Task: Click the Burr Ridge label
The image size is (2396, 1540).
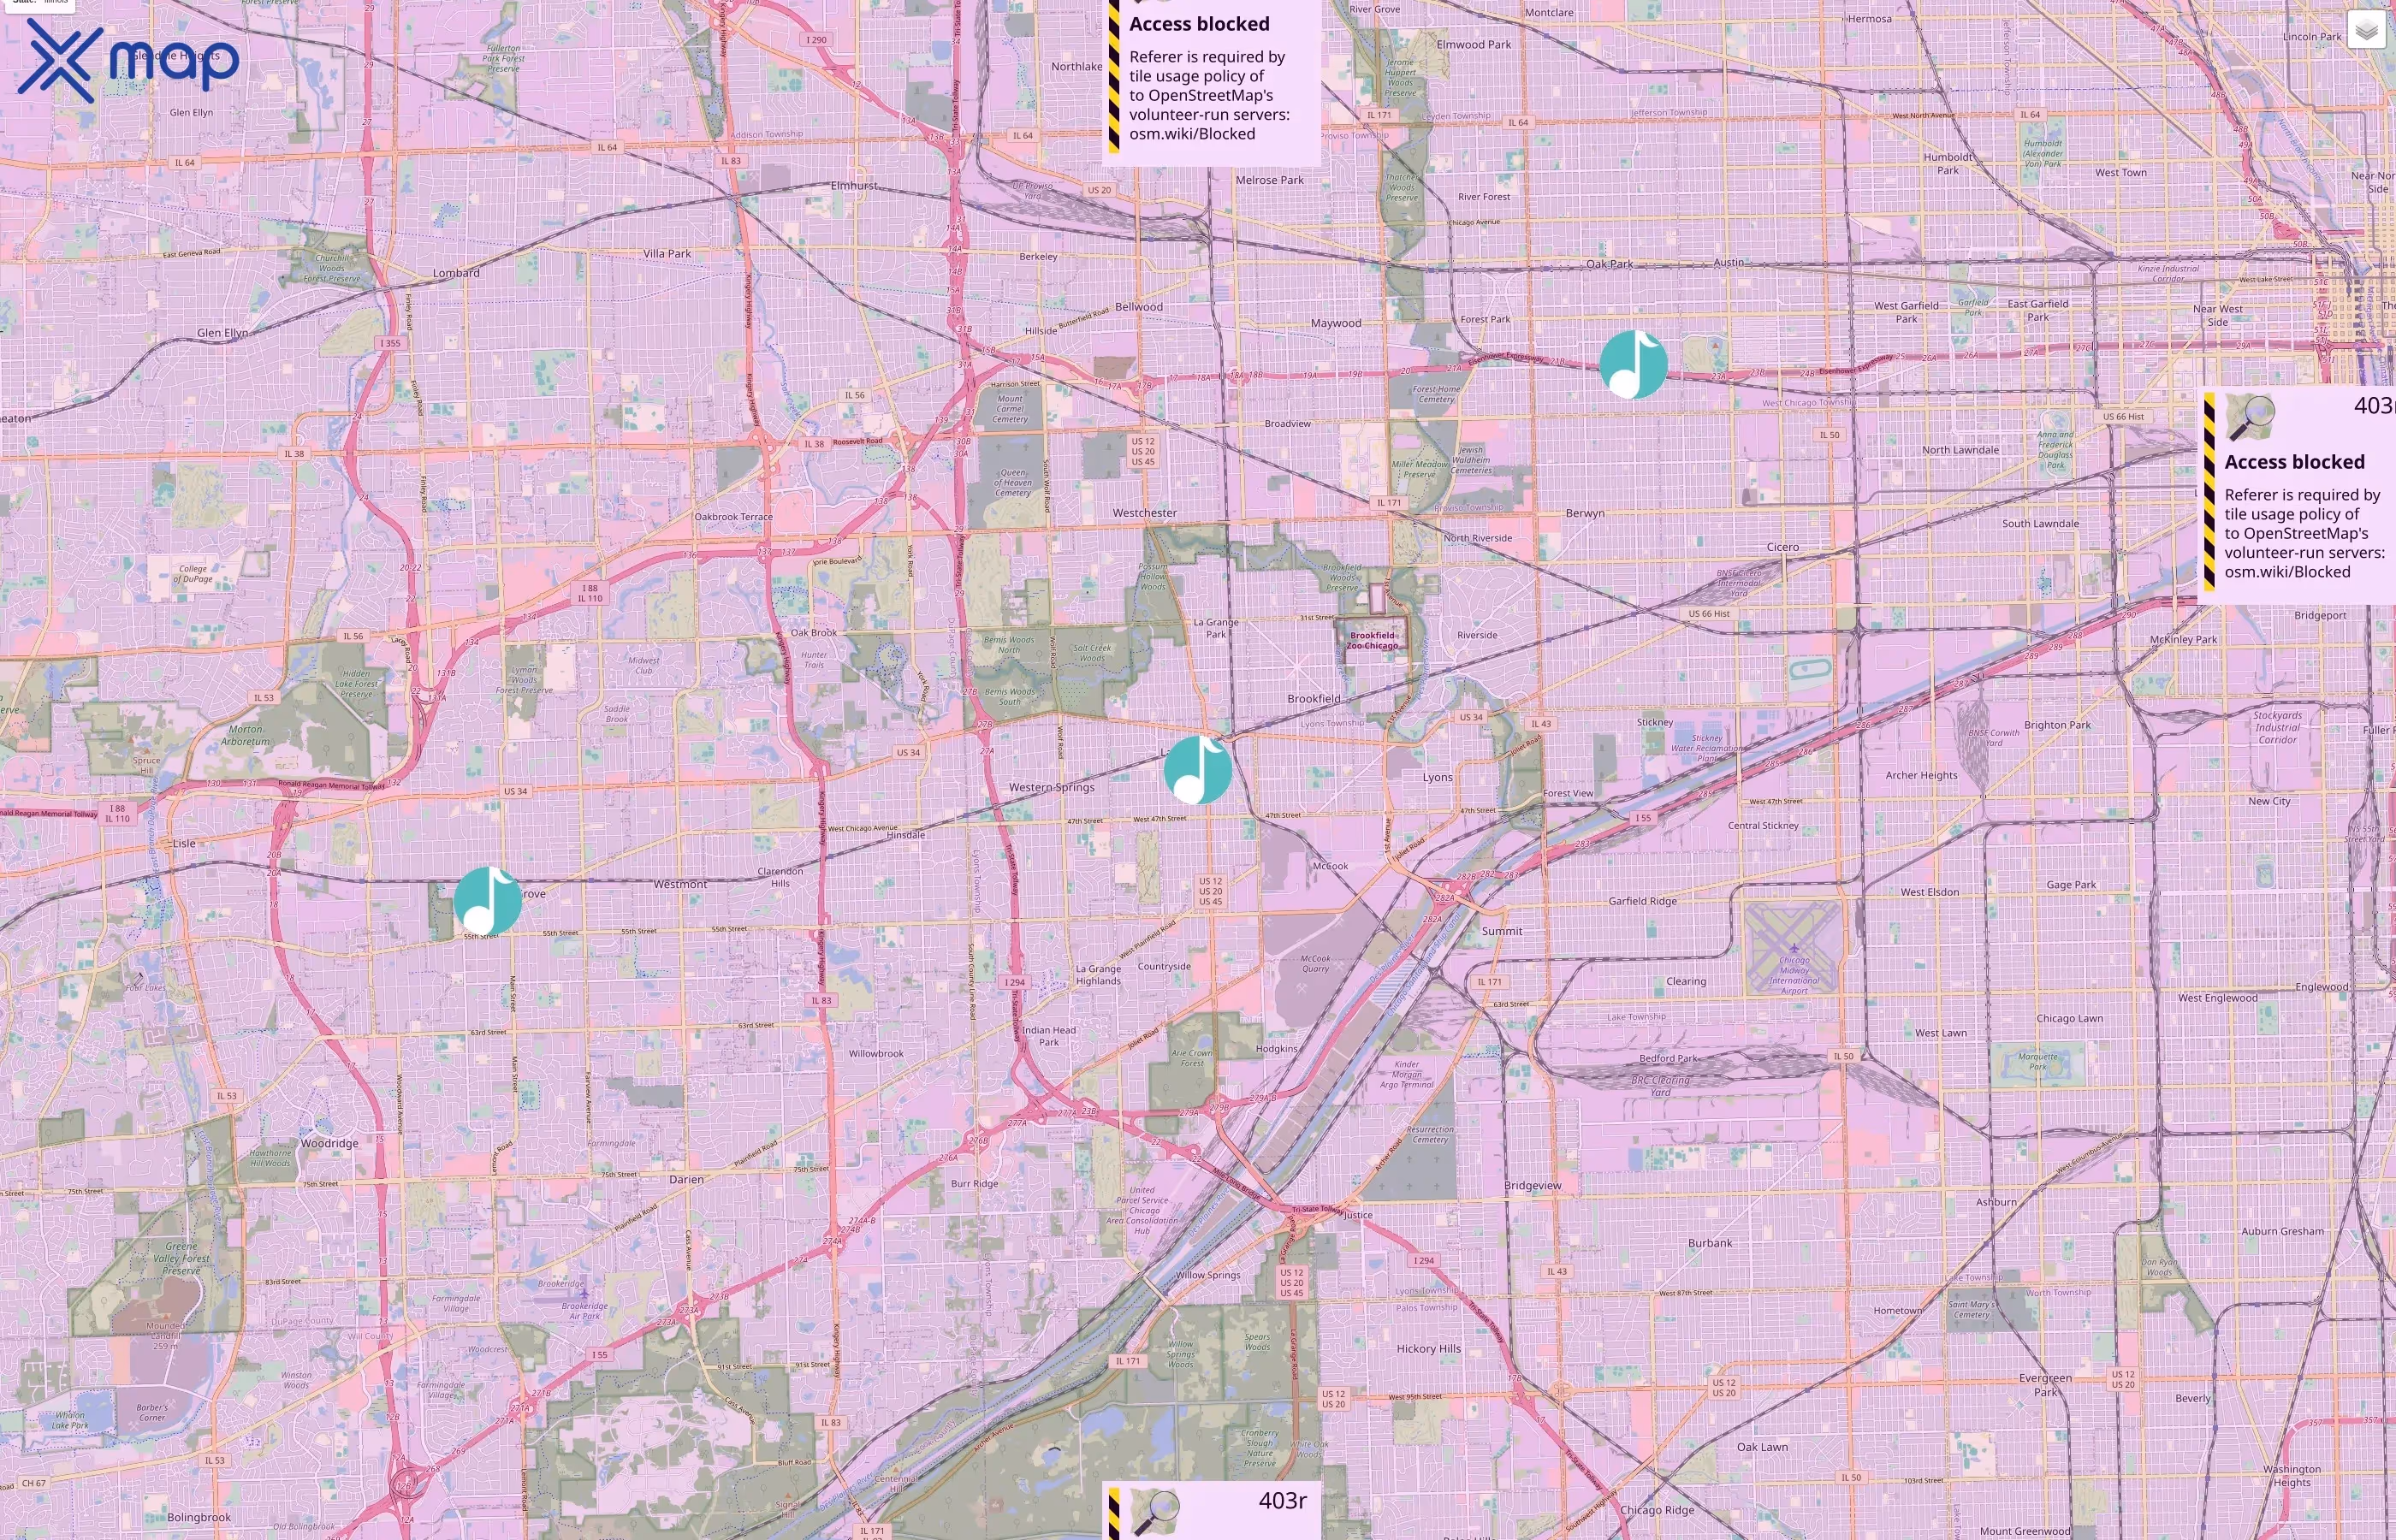Action: (x=974, y=1184)
